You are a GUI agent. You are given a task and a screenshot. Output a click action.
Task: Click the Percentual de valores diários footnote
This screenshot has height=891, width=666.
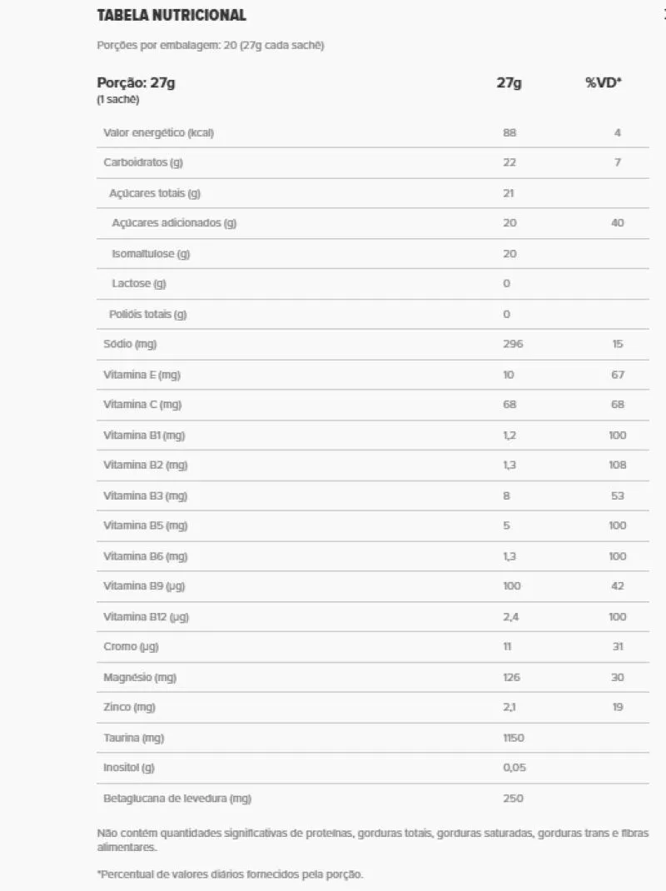[x=231, y=874]
